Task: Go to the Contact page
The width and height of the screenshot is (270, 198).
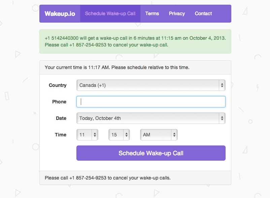Action: coord(203,13)
